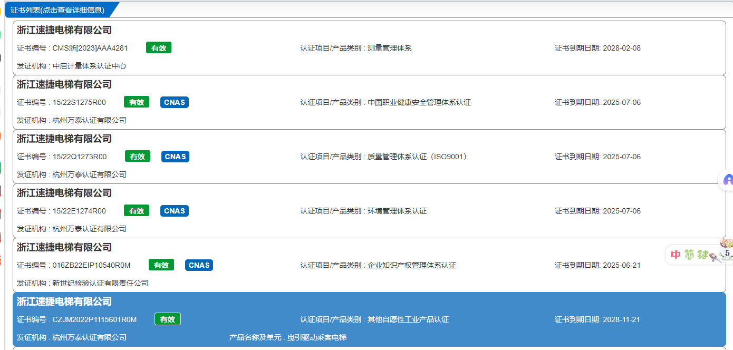Click issuer 杭州万泰认证有限公司 under certificate 15/22E1274R00
Screen dimensions: 733x350
90,229
